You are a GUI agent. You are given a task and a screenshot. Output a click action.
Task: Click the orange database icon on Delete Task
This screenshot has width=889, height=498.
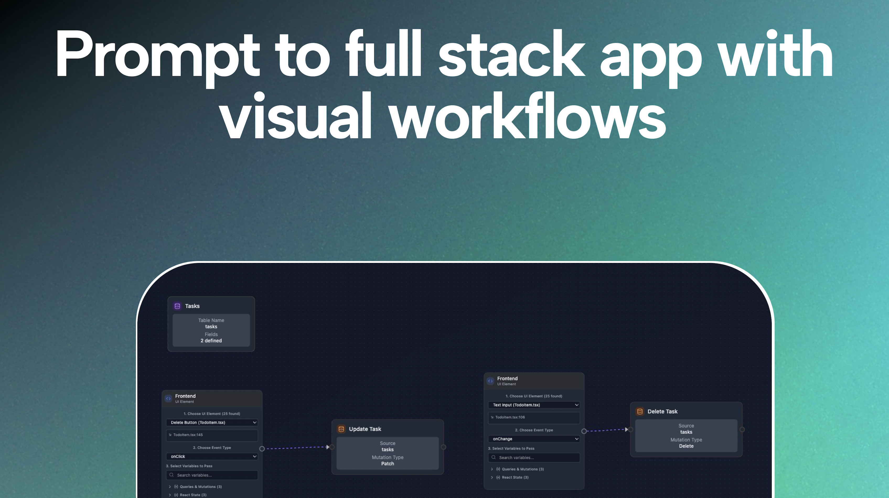point(640,412)
